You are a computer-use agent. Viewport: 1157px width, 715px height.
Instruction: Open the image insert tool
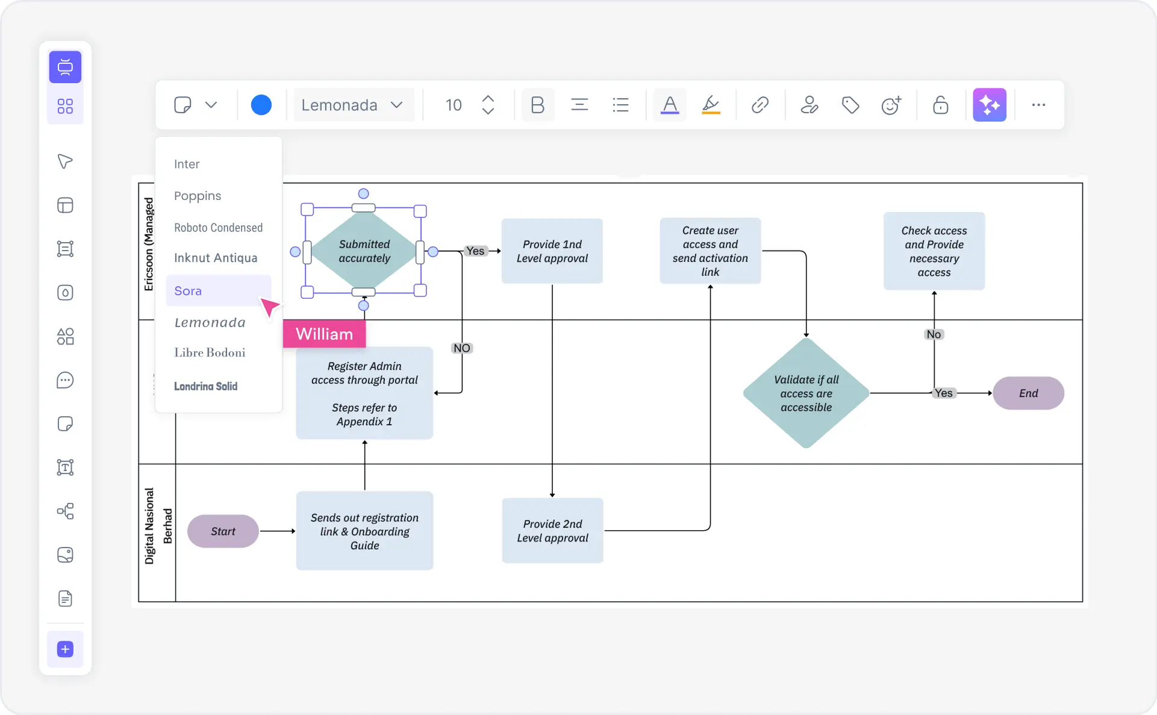point(65,555)
